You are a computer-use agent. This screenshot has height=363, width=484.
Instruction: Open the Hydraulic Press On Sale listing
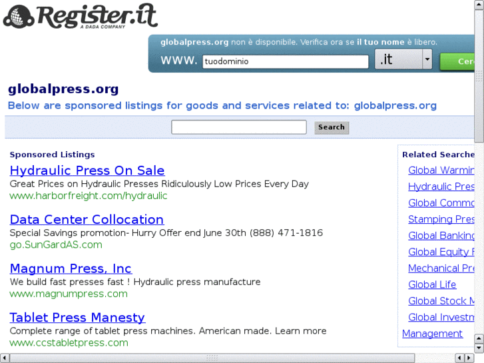coord(87,171)
